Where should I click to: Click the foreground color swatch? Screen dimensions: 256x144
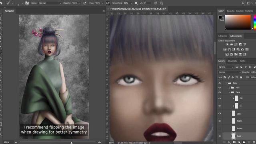click(220, 17)
